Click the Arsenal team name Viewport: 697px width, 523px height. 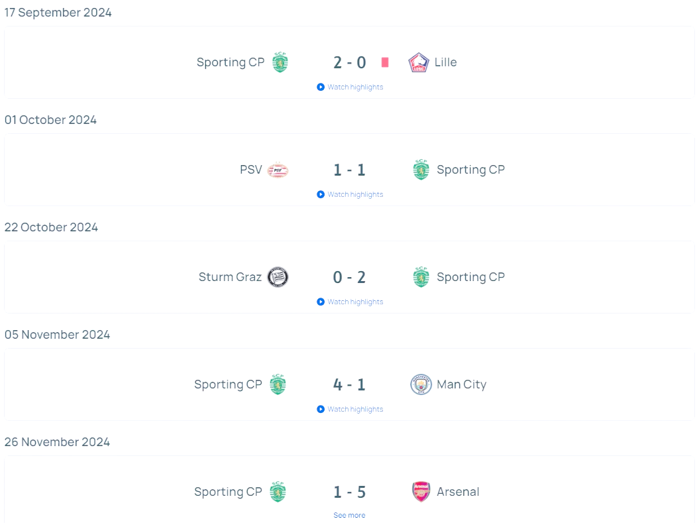coord(458,492)
